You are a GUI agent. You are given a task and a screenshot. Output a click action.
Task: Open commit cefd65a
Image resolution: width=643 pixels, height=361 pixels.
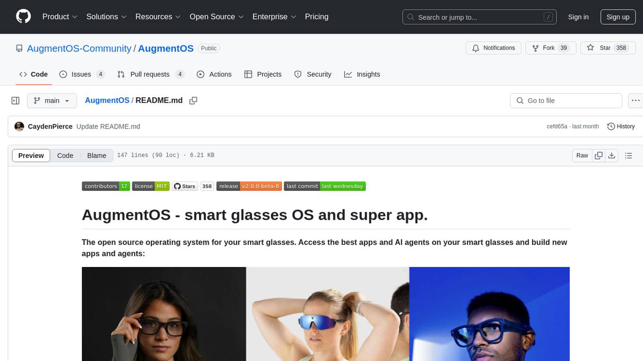point(557,127)
